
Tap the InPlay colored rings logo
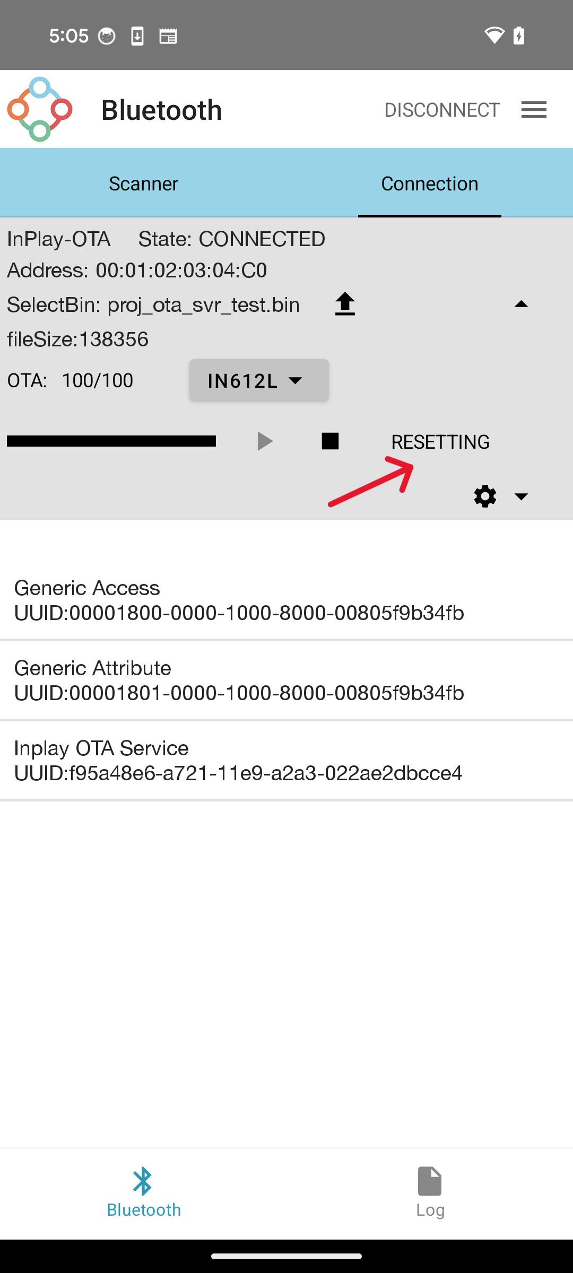point(40,109)
